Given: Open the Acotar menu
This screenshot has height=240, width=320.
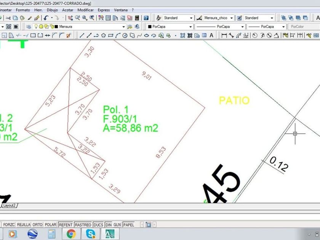Looking at the screenshot, I should pyautogui.click(x=68, y=10).
